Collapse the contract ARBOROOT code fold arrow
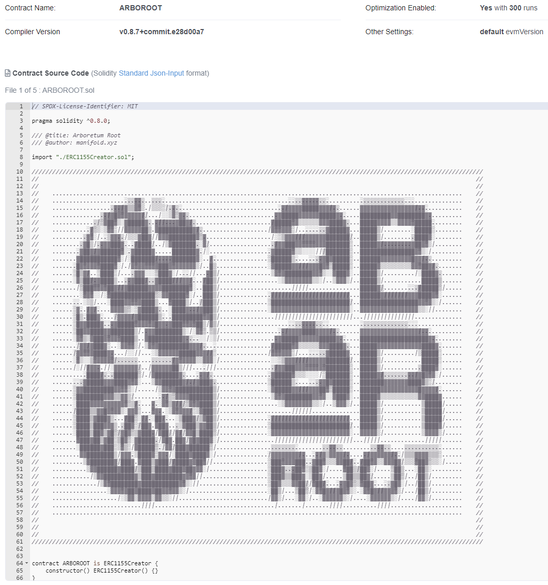548x585 pixels. [26, 563]
